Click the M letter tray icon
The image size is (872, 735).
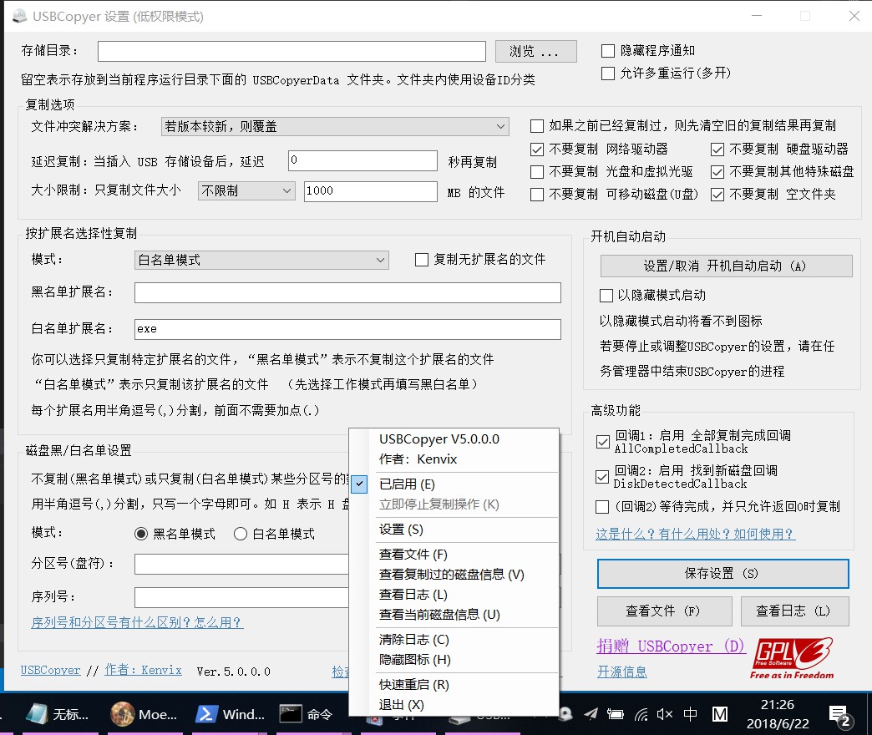pos(719,715)
